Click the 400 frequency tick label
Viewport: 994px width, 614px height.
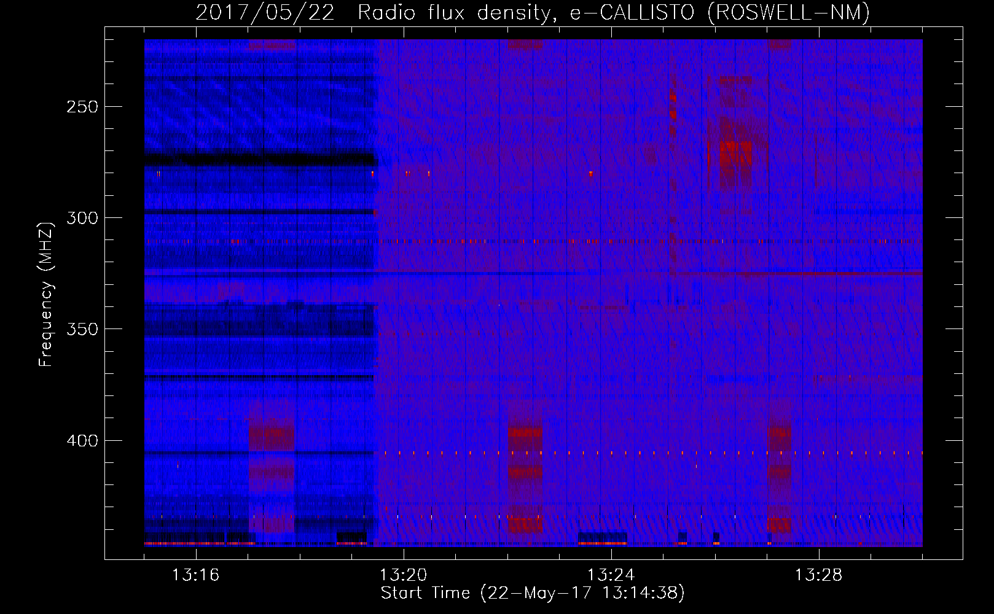(82, 441)
